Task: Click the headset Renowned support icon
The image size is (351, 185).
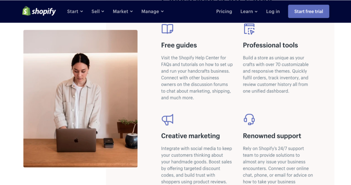Action: coord(249,119)
